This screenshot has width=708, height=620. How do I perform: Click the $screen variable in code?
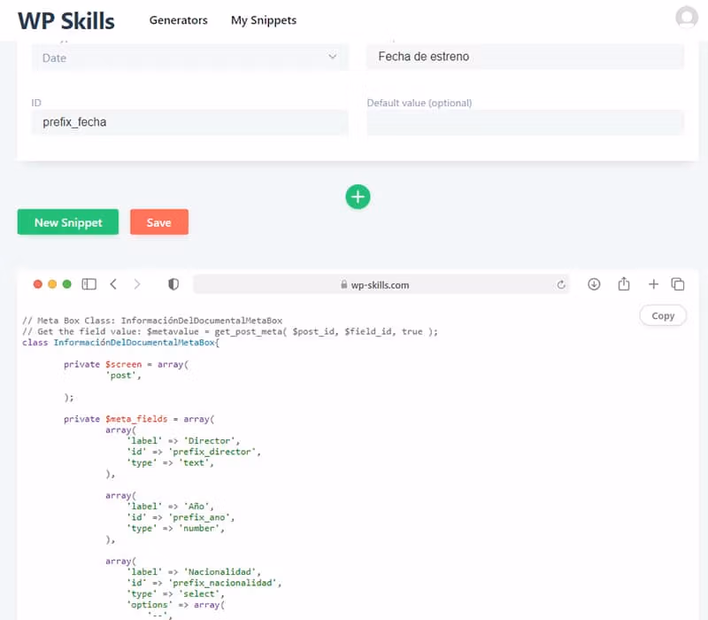[123, 365]
